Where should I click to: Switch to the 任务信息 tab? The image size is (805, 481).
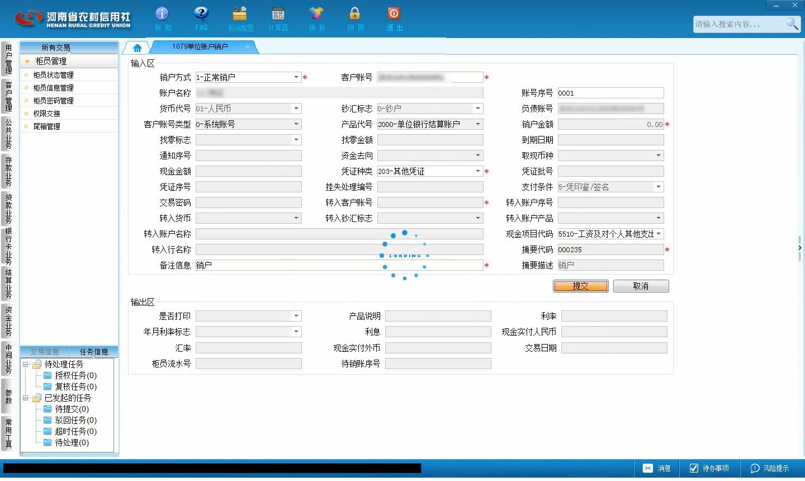coord(93,352)
